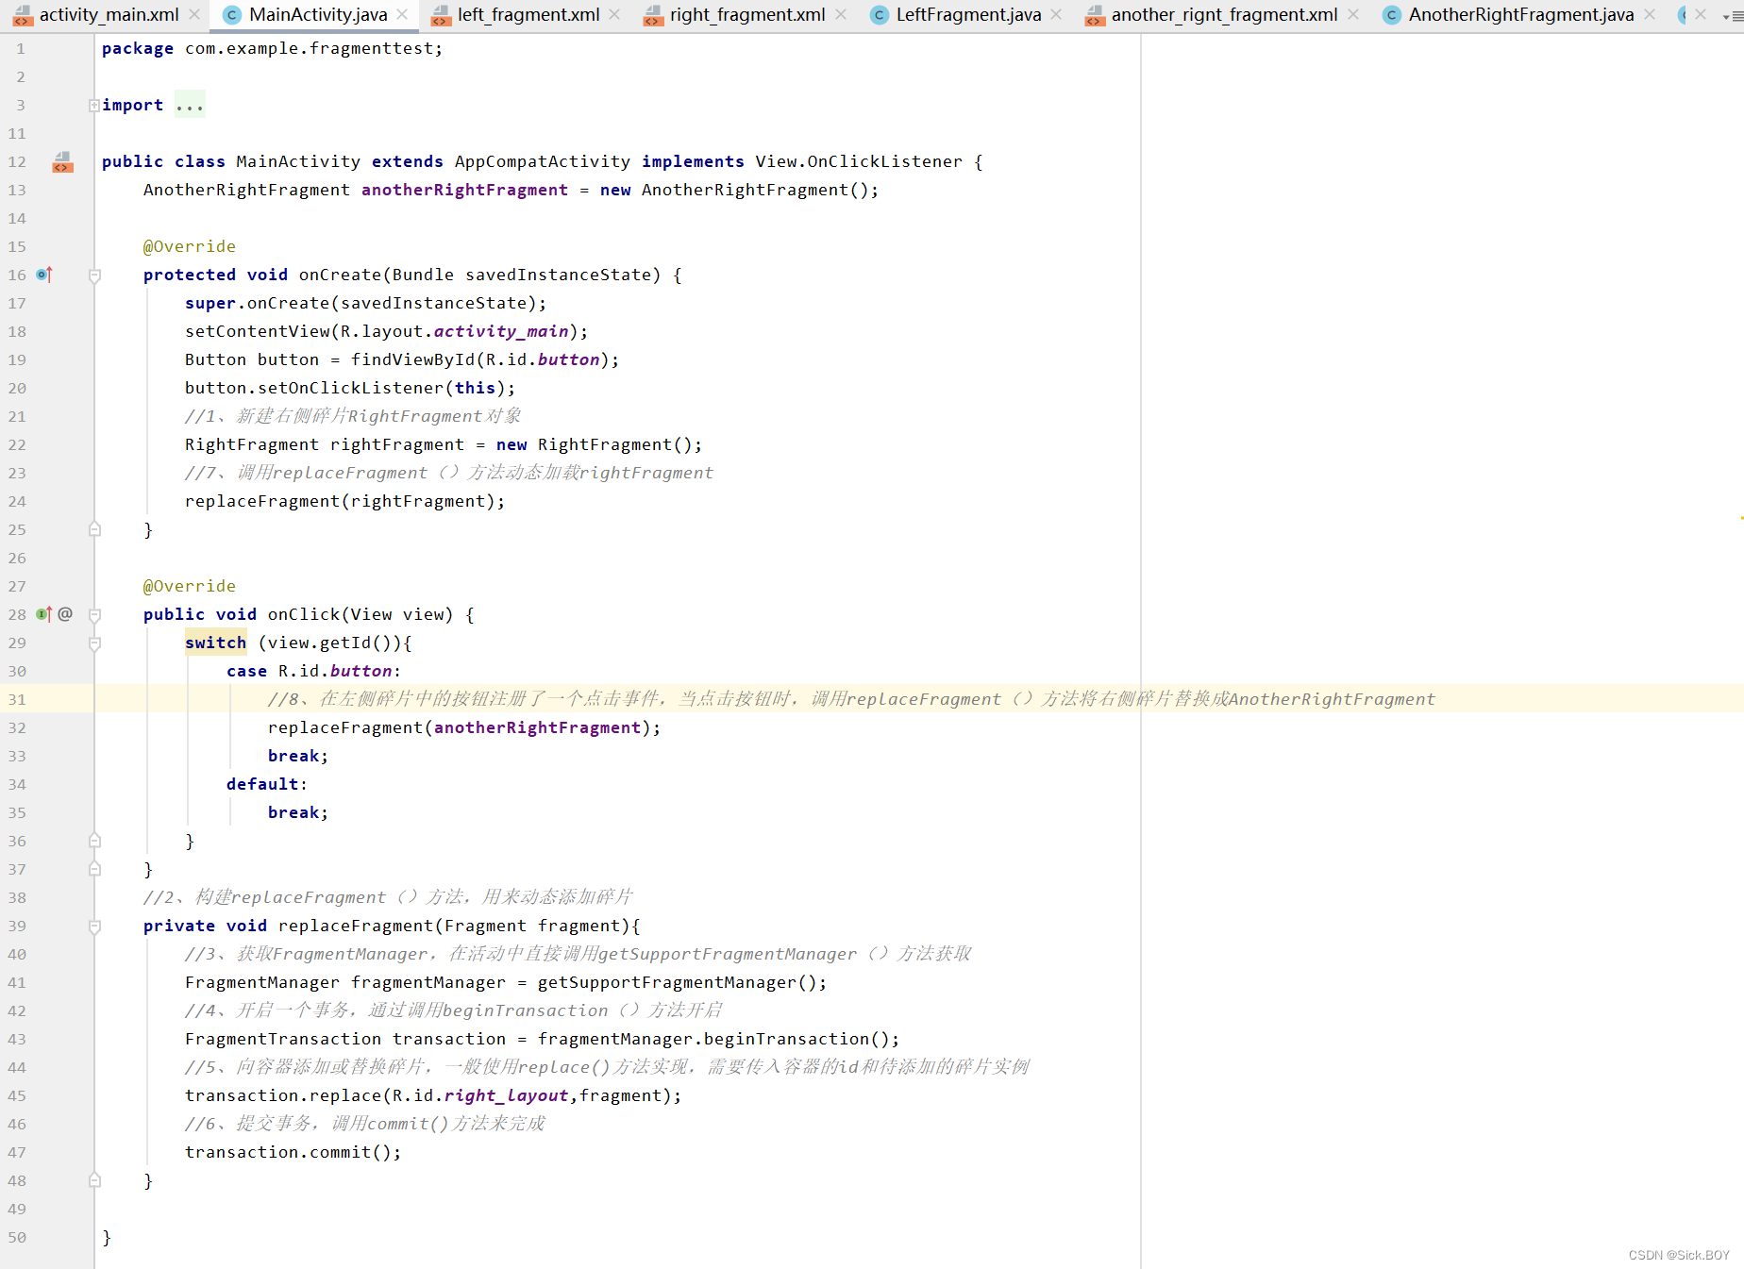Click the onCreate closing fold marker on line 25
Screen dimensions: 1744x1269
click(94, 529)
